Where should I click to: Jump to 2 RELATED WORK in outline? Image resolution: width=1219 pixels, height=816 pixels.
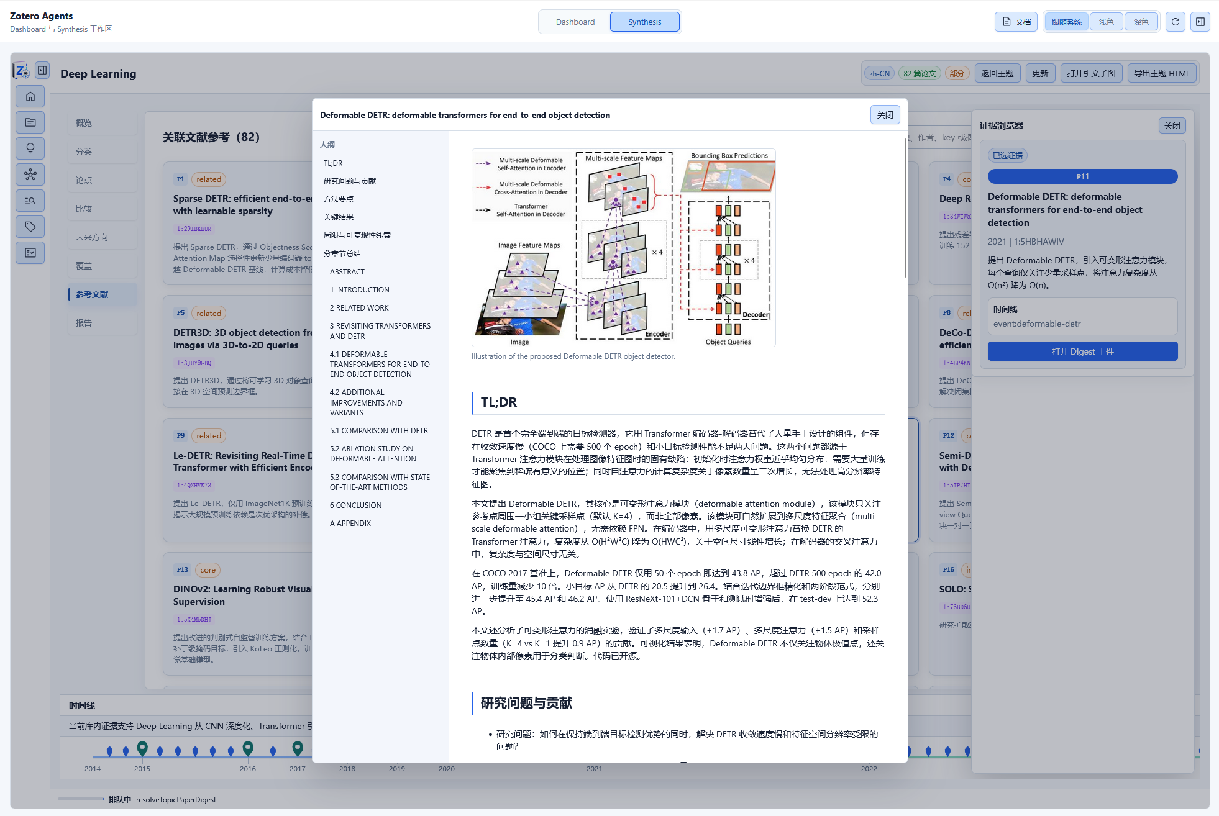pos(359,308)
